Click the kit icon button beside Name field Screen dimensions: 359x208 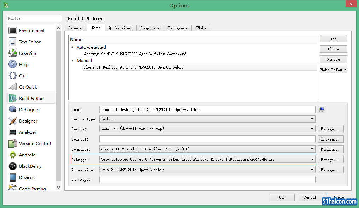pyautogui.click(x=322, y=109)
